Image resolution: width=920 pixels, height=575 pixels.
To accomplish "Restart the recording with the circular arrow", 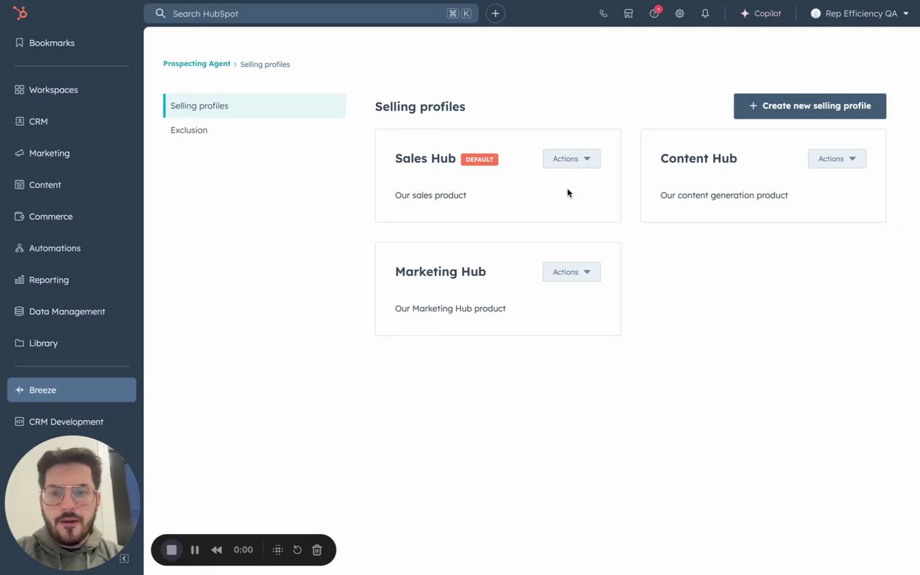I will tap(298, 550).
